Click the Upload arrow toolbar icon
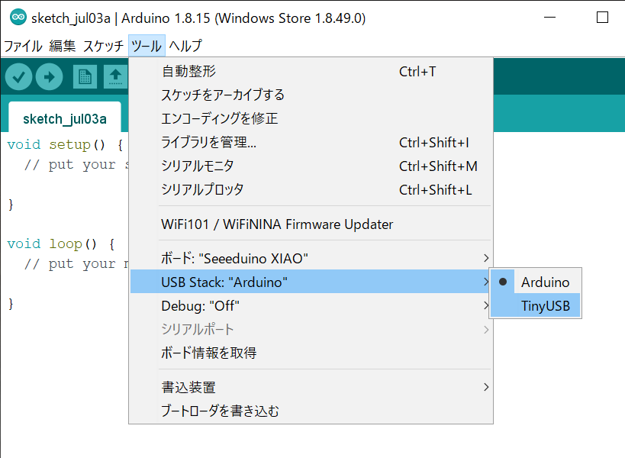The image size is (625, 458). point(49,76)
